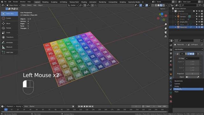Select the Select Box tool

9,14
